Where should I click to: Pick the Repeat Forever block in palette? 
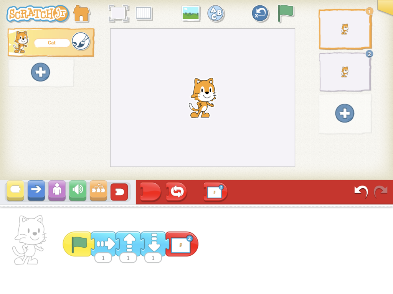pyautogui.click(x=177, y=192)
